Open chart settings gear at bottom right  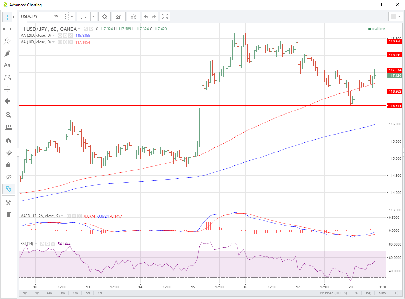[x=396, y=293]
